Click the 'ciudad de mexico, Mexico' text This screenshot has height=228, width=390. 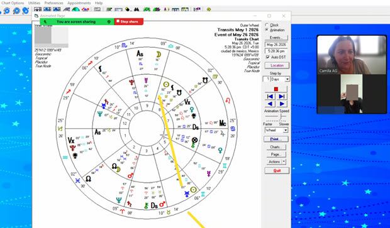(240, 51)
